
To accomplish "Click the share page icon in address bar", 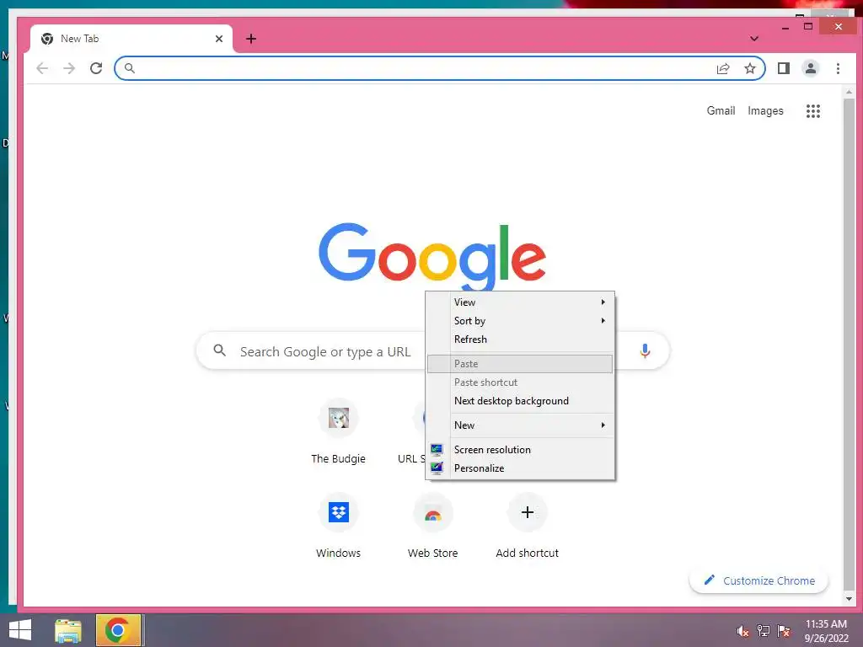I will 722,68.
